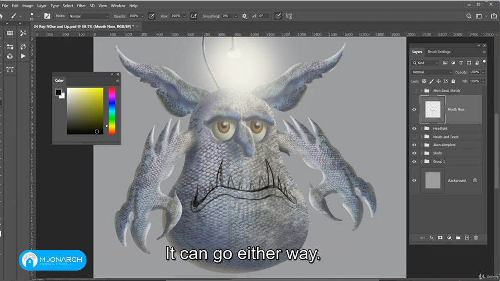Open the Actions play panel icon
This screenshot has height=281, width=500.
click(23, 56)
